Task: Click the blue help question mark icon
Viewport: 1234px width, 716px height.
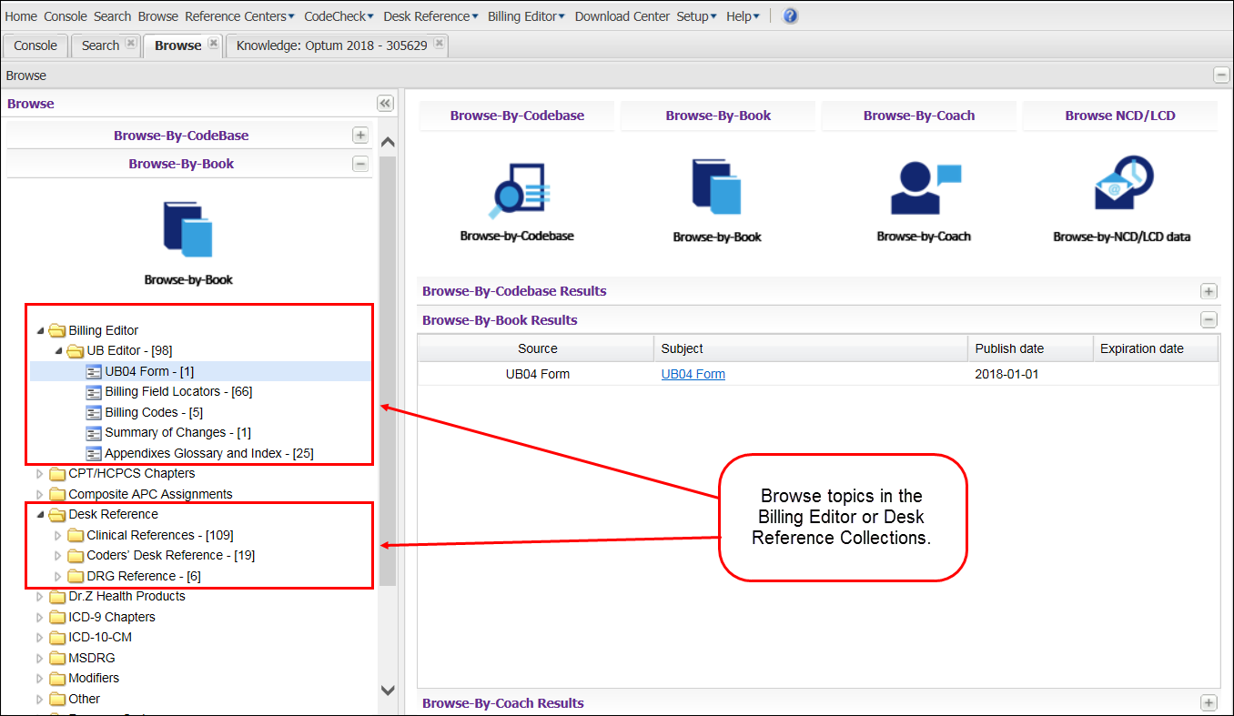Action: coord(790,16)
